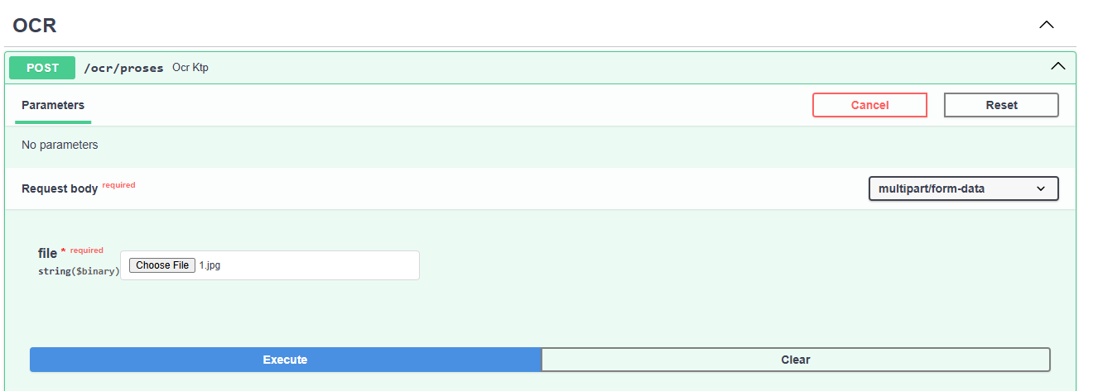Screen dimensions: 1098x391
Task: Click the required marker beside file label
Action: point(86,250)
